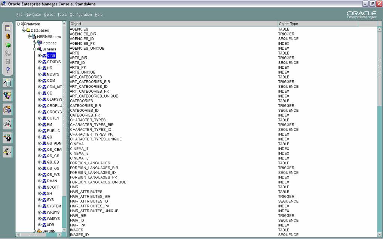Select the ARTS_BIR trigger row

[224, 58]
